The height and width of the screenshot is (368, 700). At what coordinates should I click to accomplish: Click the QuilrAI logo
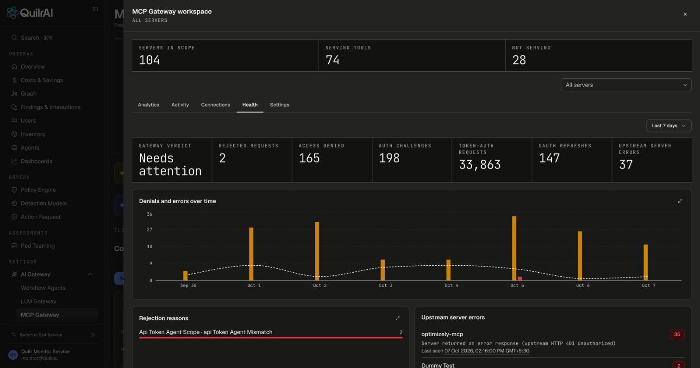30,12
